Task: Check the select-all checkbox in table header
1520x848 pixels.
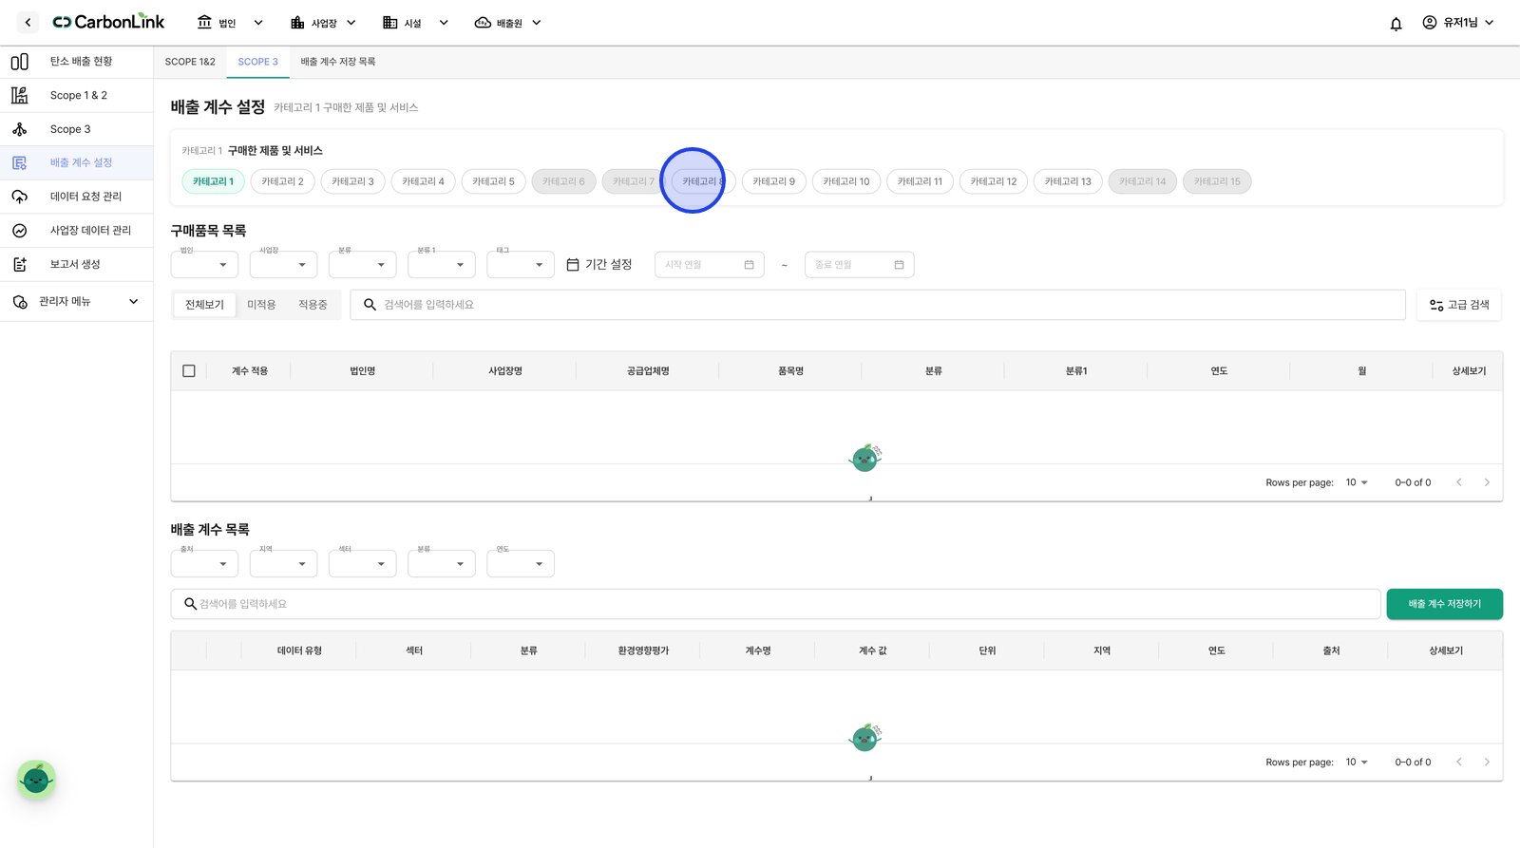Action: click(189, 371)
